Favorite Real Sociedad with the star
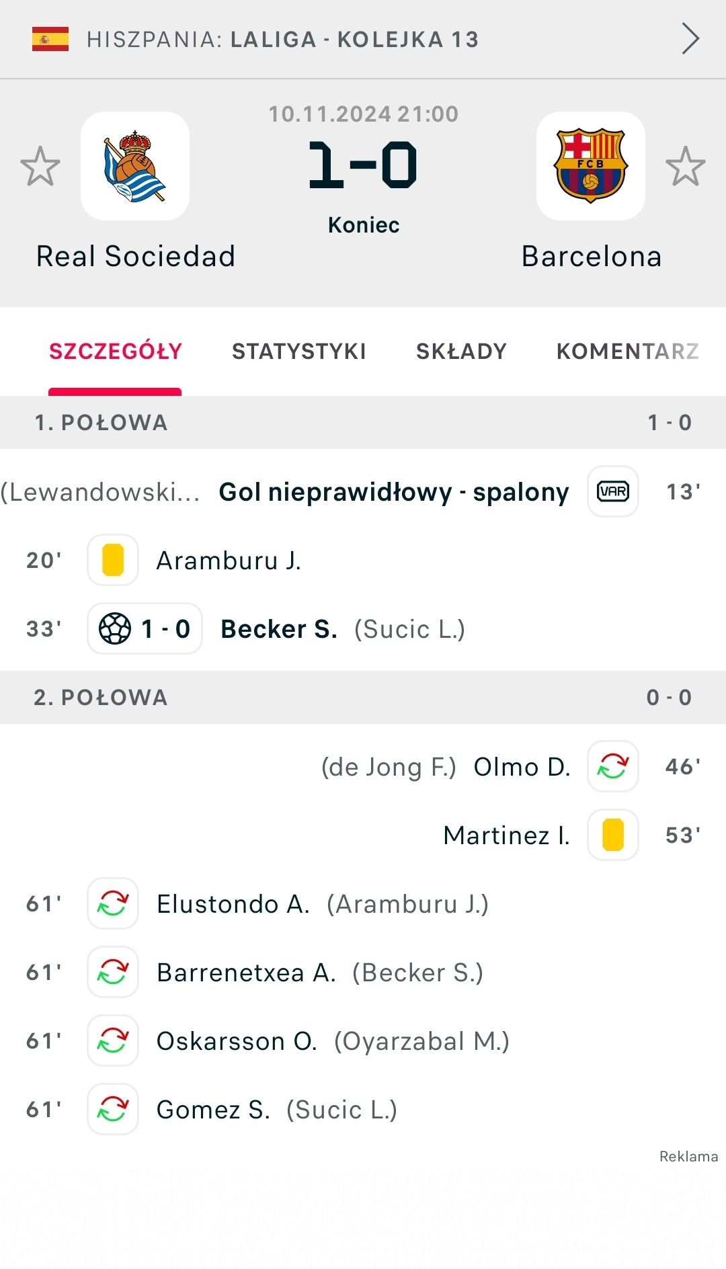This screenshot has height=1269, width=726. [40, 166]
